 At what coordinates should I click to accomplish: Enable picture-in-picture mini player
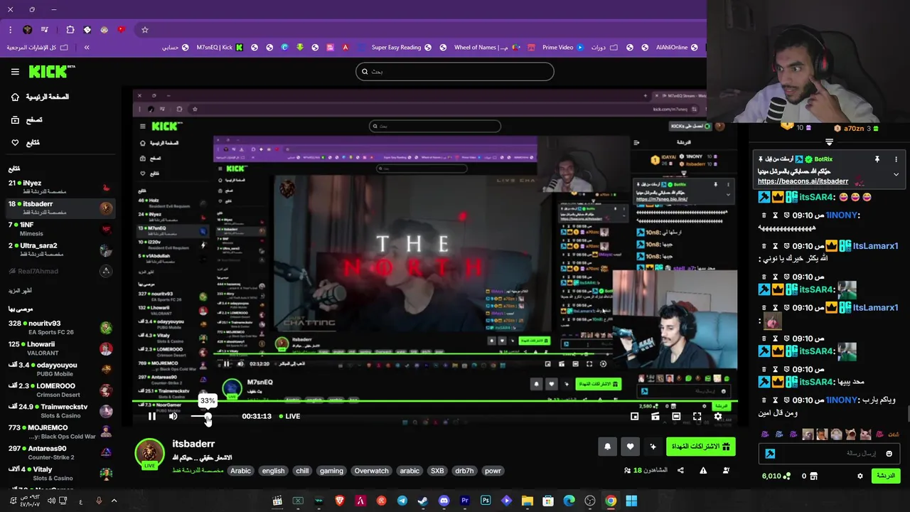(x=635, y=416)
